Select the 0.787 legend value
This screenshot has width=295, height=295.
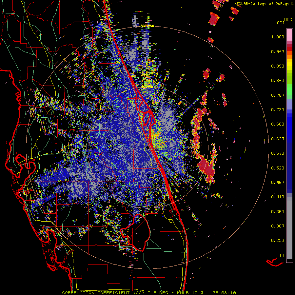[x=278, y=95]
